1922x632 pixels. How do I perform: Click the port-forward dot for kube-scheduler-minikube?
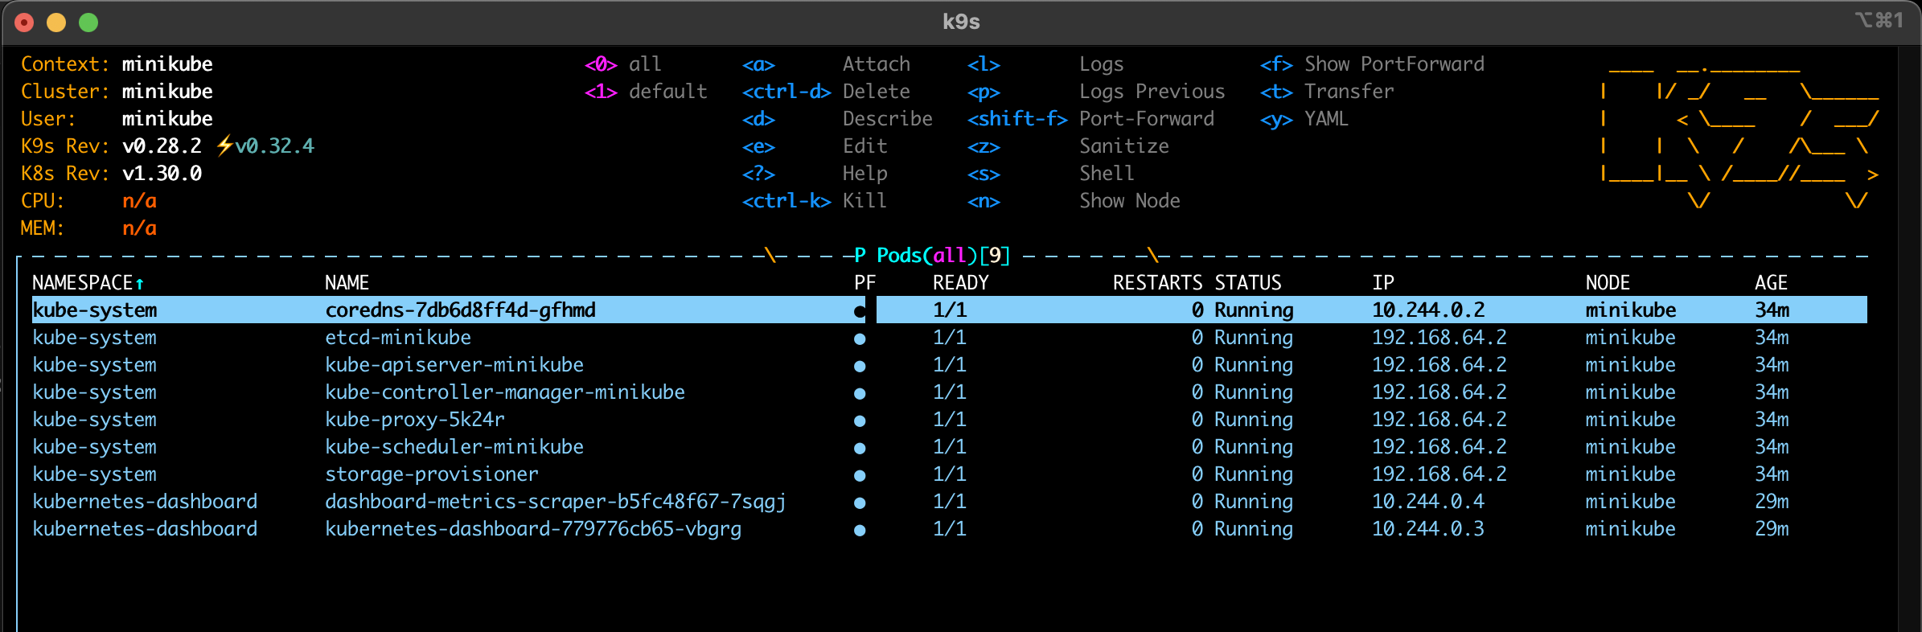point(860,448)
